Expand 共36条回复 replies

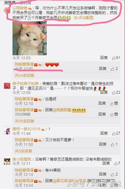25,121
